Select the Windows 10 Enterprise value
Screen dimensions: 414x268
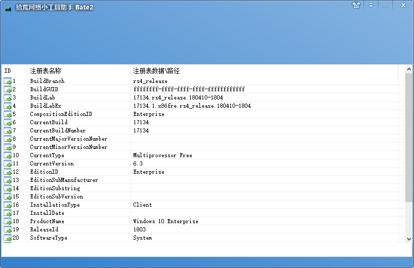[166, 221]
